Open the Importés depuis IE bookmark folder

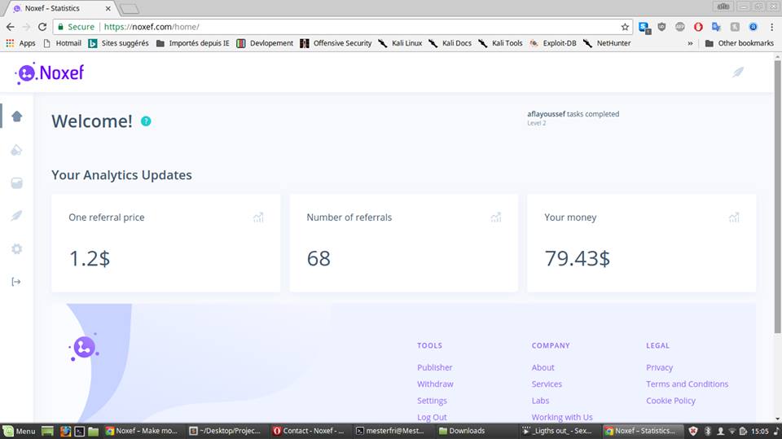point(193,43)
